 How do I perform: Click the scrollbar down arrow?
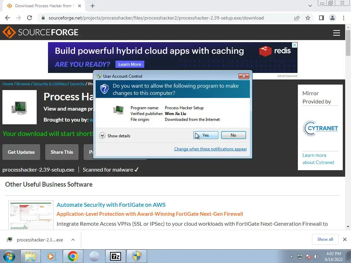(x=348, y=227)
